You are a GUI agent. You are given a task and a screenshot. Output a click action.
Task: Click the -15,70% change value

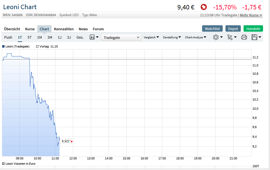[x=225, y=7]
